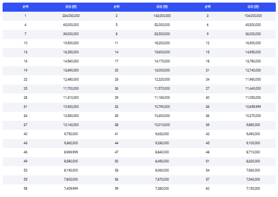Select the 32,500,000 prize value
Screen dimensions: 278x197
pyautogui.click(x=162, y=34)
